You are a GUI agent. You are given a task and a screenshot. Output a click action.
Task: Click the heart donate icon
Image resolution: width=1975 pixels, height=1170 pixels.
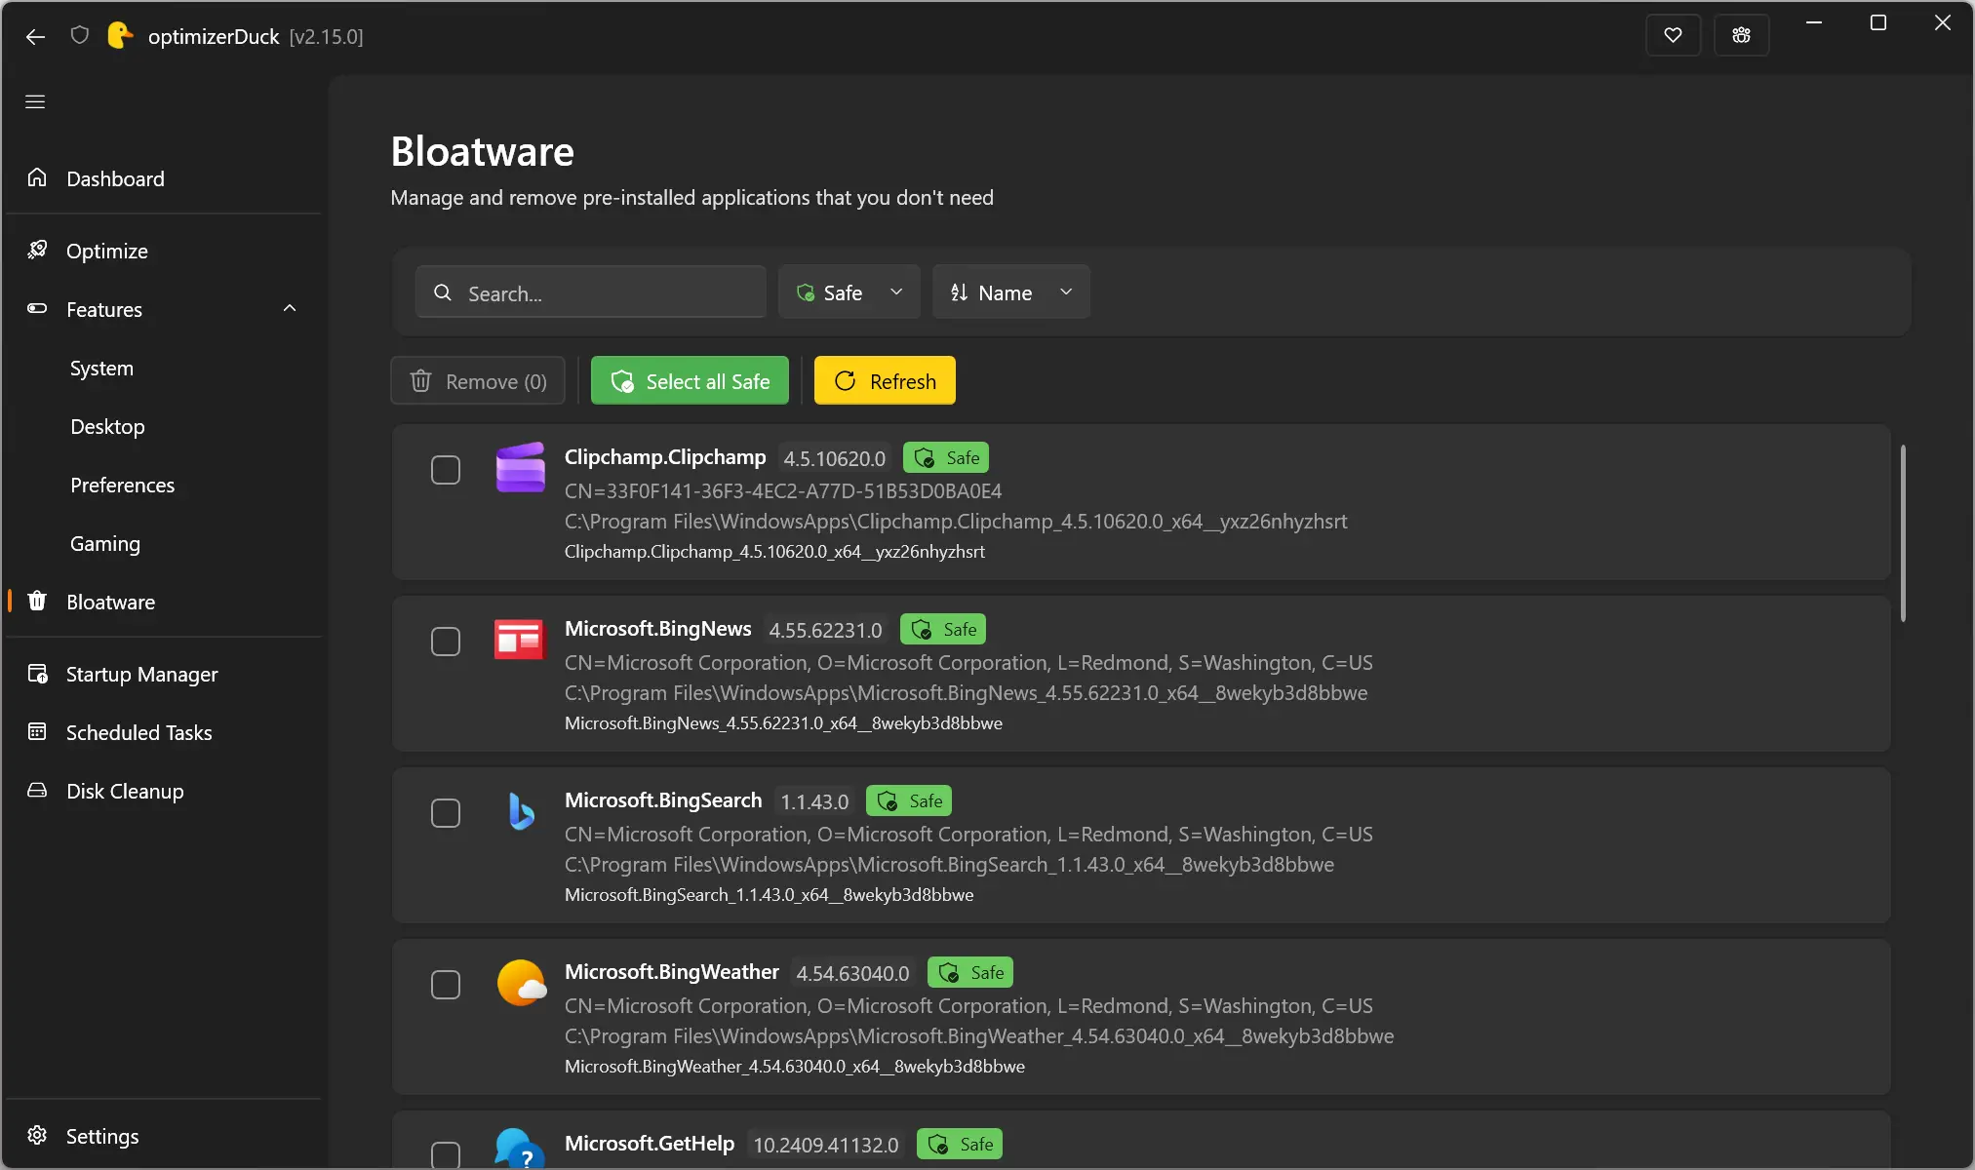[x=1673, y=36]
